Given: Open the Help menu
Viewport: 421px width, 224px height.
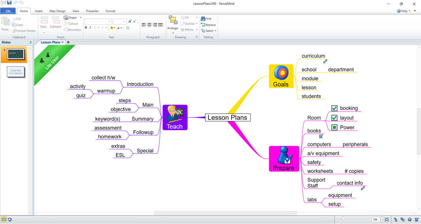Looking at the screenshot, I should coord(404,11).
